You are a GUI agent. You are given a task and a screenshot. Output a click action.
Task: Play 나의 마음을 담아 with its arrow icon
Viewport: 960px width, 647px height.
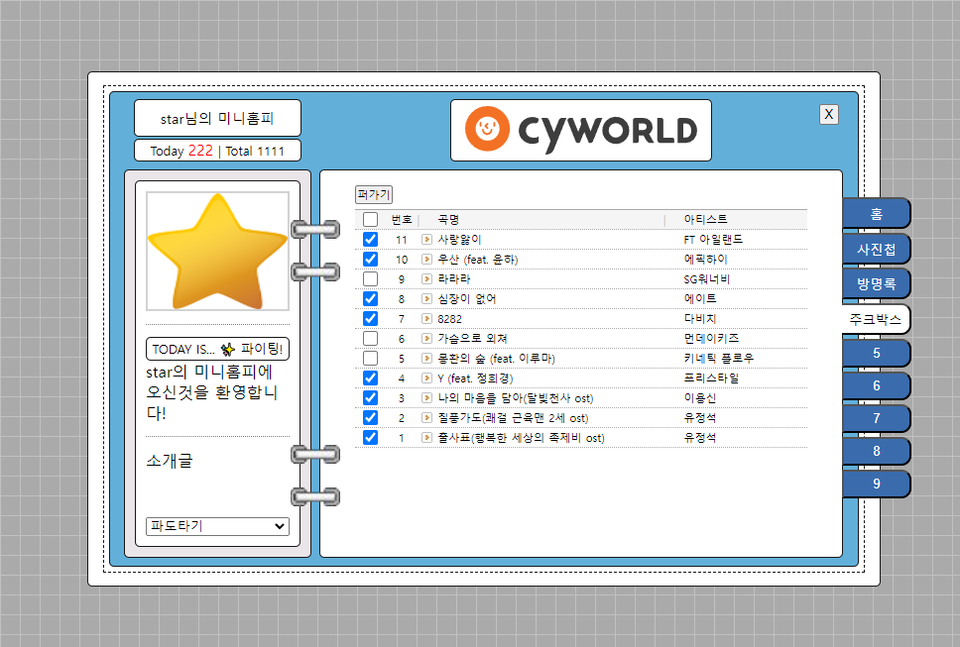pos(426,398)
